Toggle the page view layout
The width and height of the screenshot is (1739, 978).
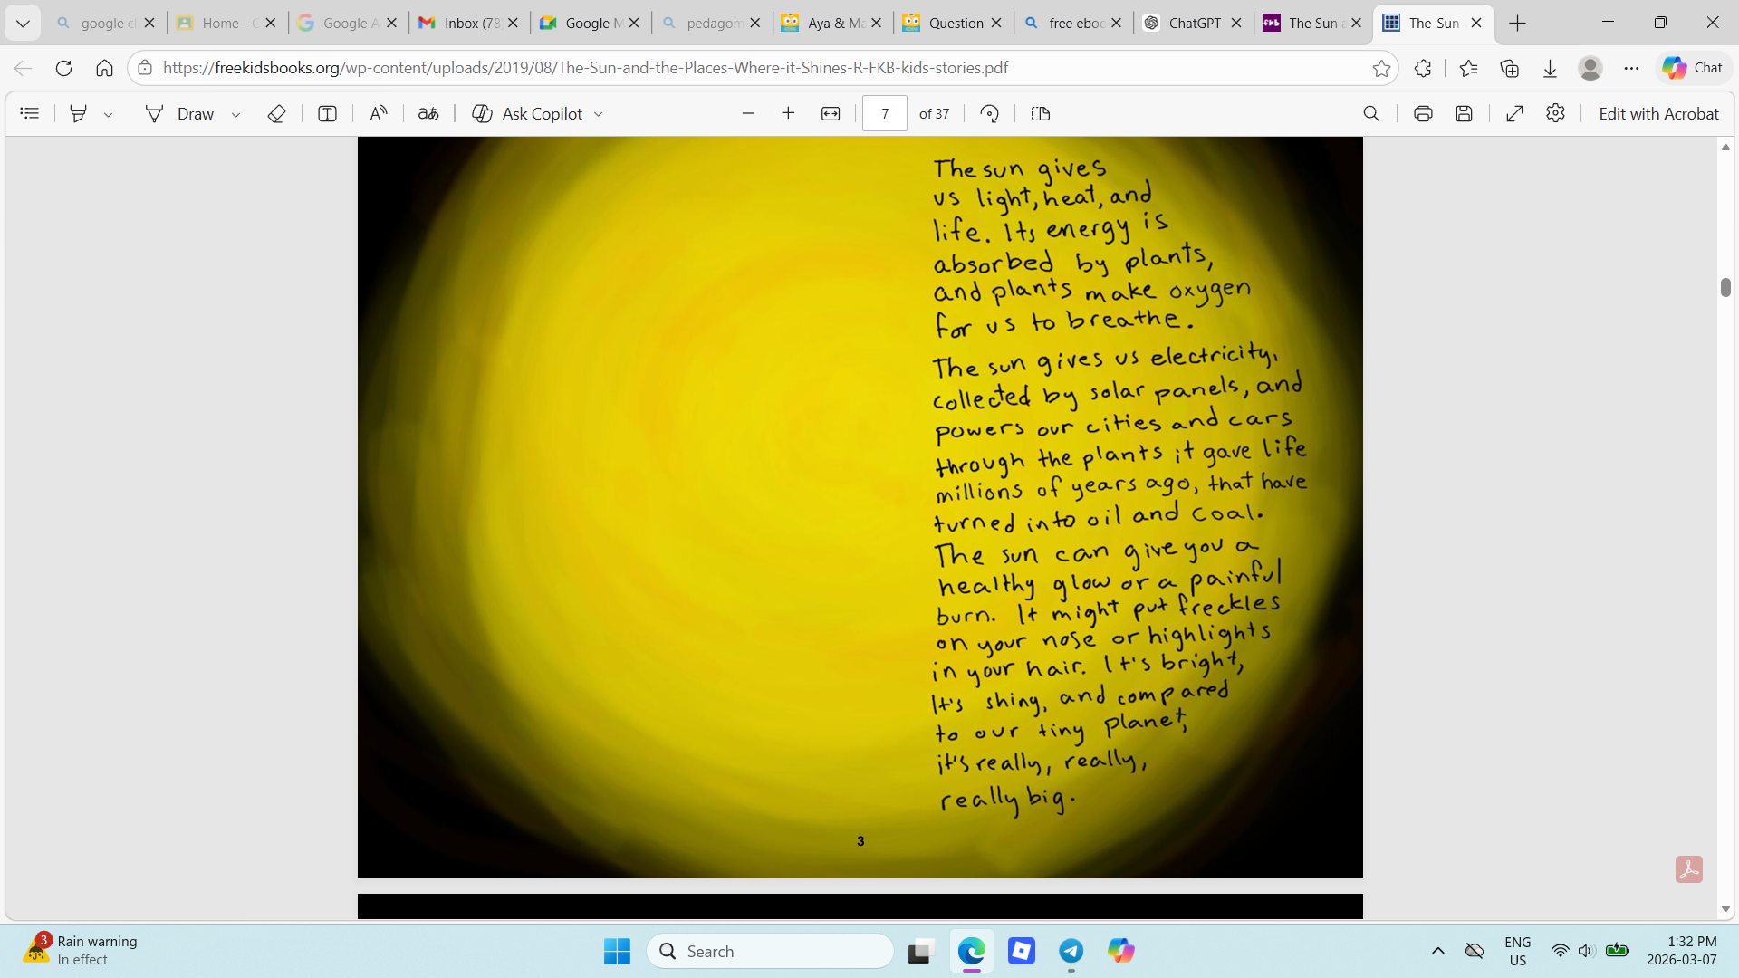pos(1041,113)
